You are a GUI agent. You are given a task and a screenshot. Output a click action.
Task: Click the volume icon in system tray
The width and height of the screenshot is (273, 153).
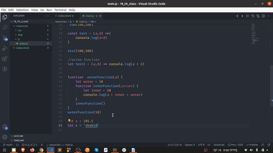tap(251, 150)
